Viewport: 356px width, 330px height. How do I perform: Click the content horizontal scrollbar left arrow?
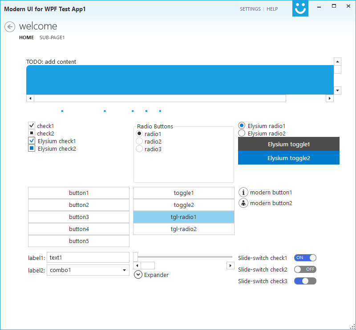(x=30, y=98)
